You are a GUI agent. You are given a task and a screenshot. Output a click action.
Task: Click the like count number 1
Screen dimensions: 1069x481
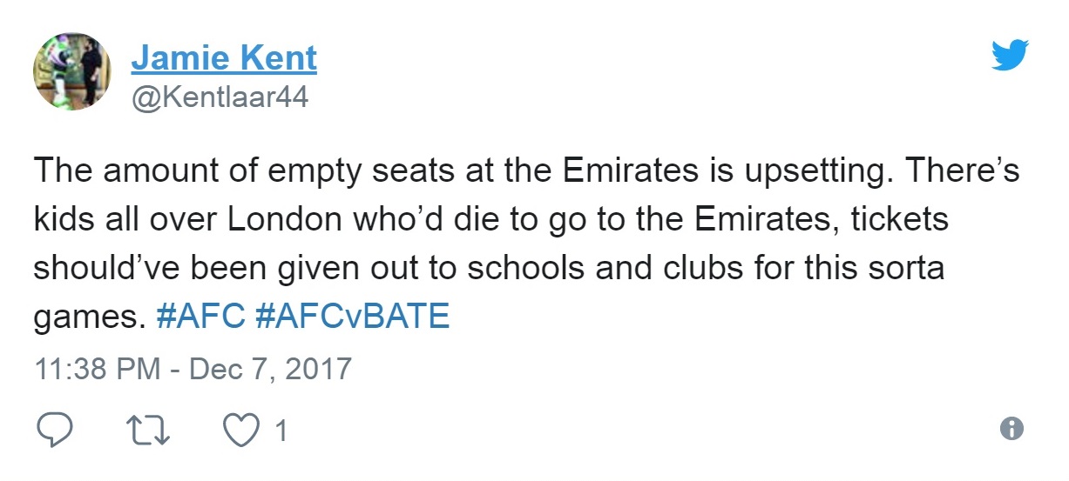pos(281,430)
